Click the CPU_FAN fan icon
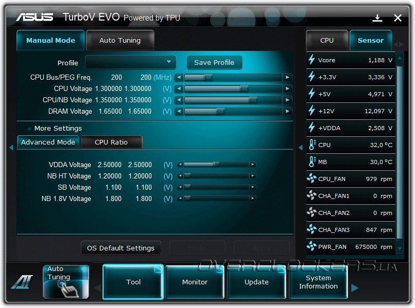Image resolution: width=415 pixels, height=308 pixels. coord(312,178)
